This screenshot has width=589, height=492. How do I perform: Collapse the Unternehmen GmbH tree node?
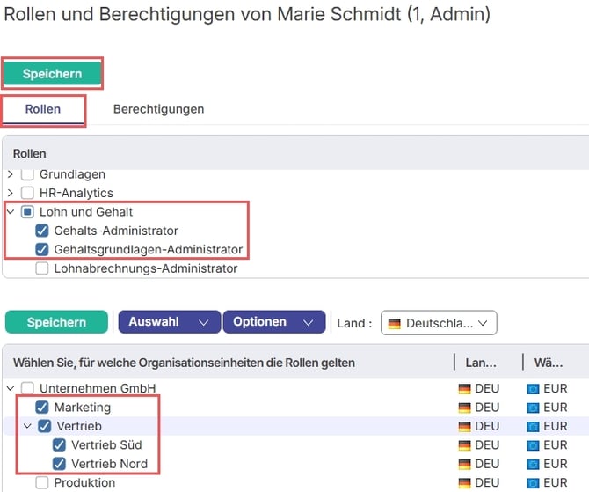coord(11,388)
